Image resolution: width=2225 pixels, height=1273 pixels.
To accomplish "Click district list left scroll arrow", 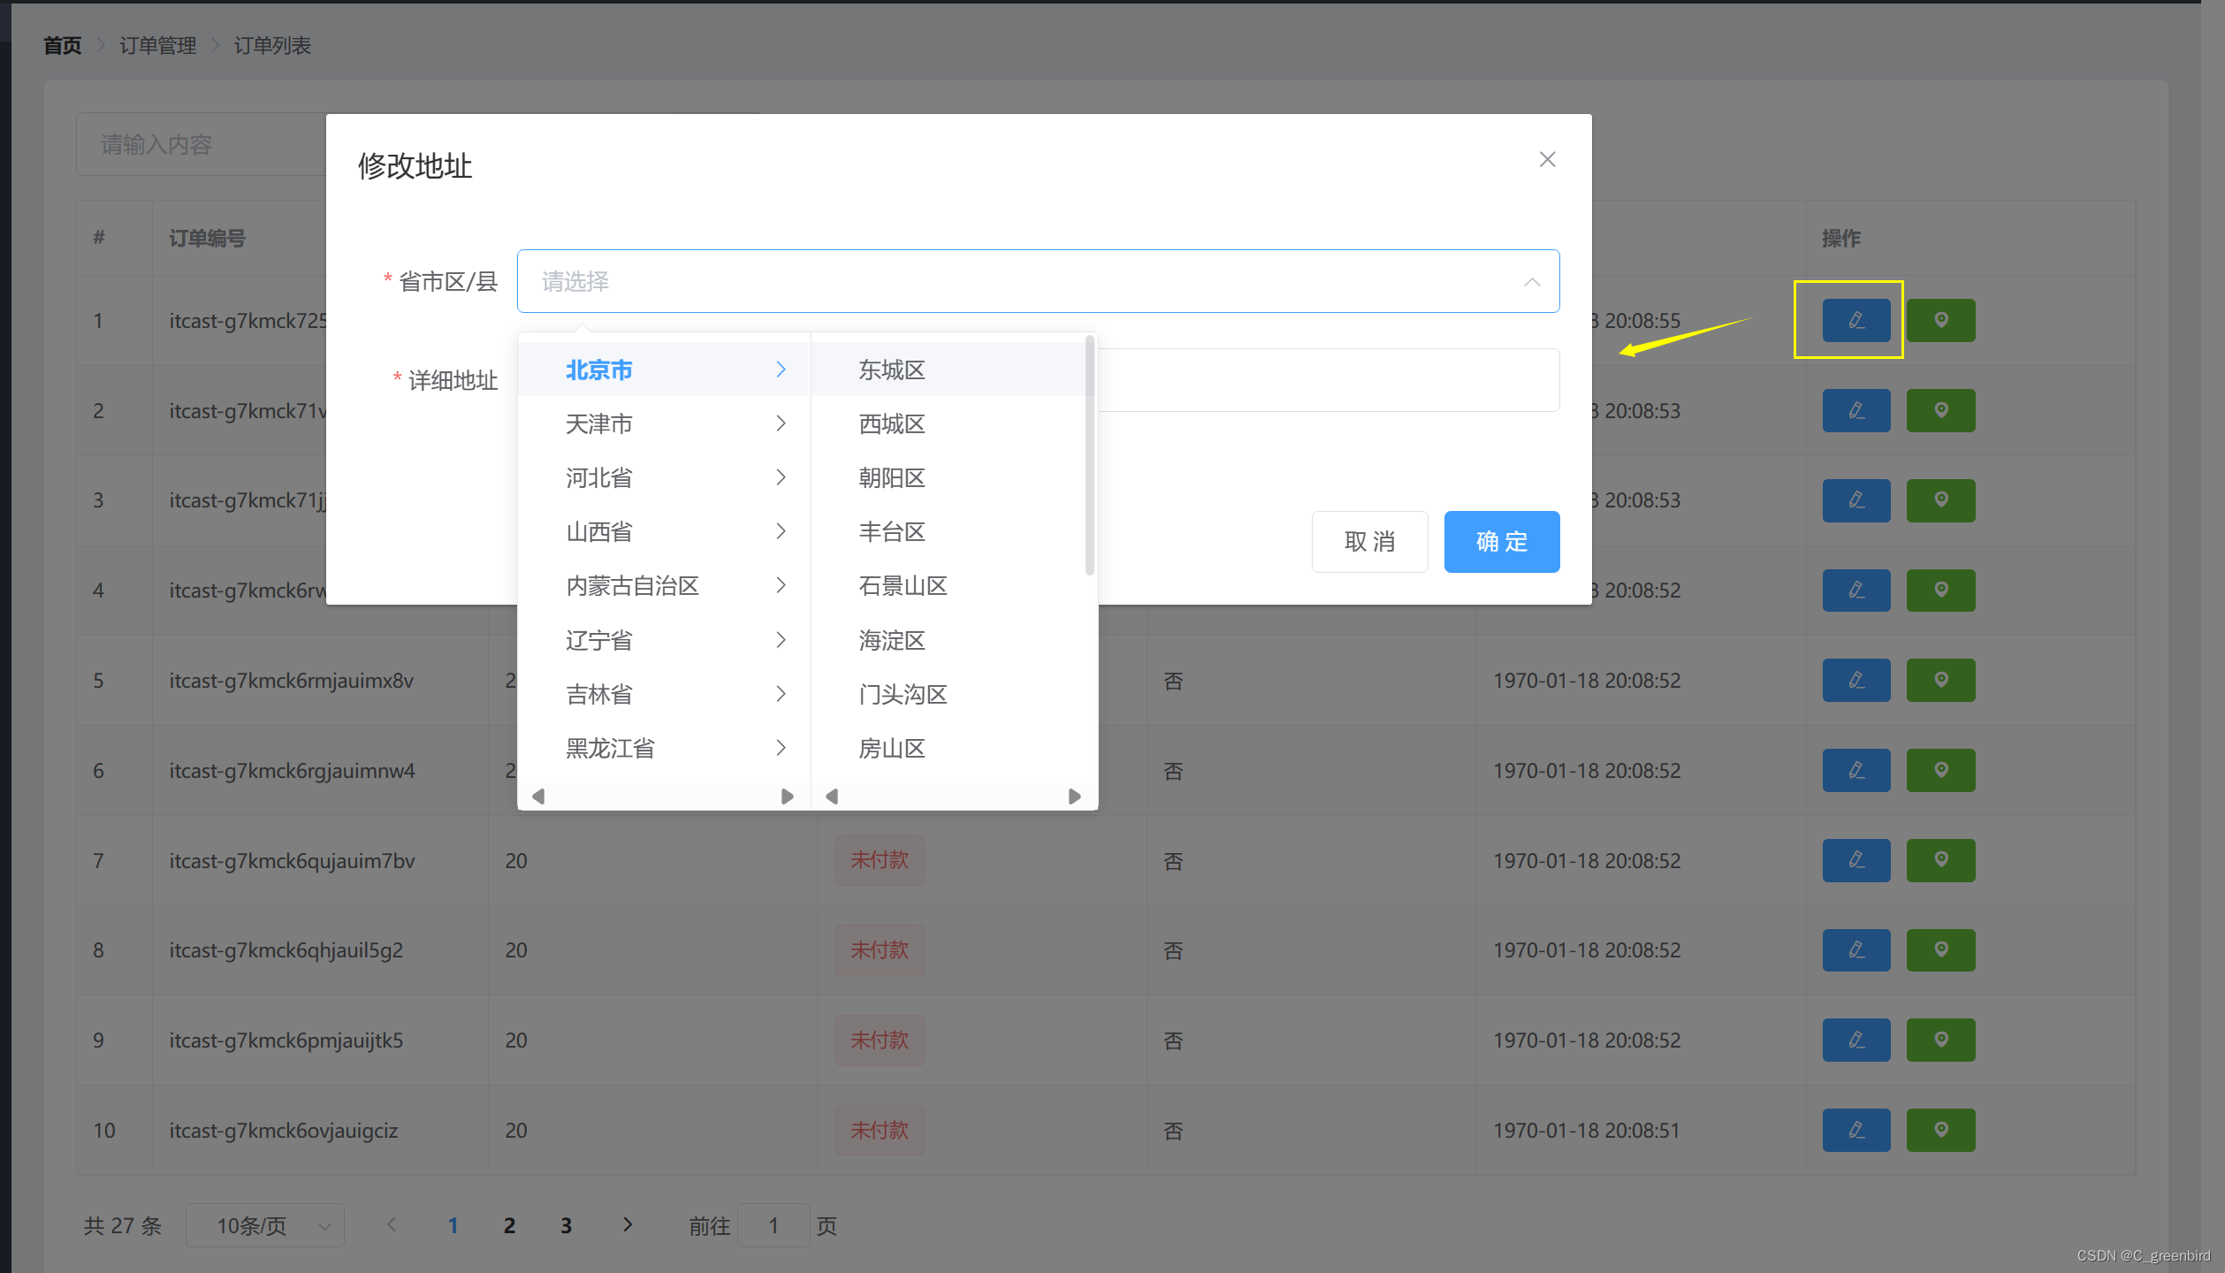I will (x=832, y=797).
